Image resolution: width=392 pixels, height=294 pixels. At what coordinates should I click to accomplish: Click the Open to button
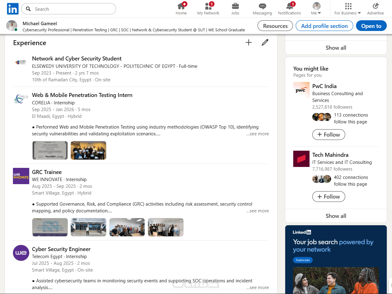point(371,26)
